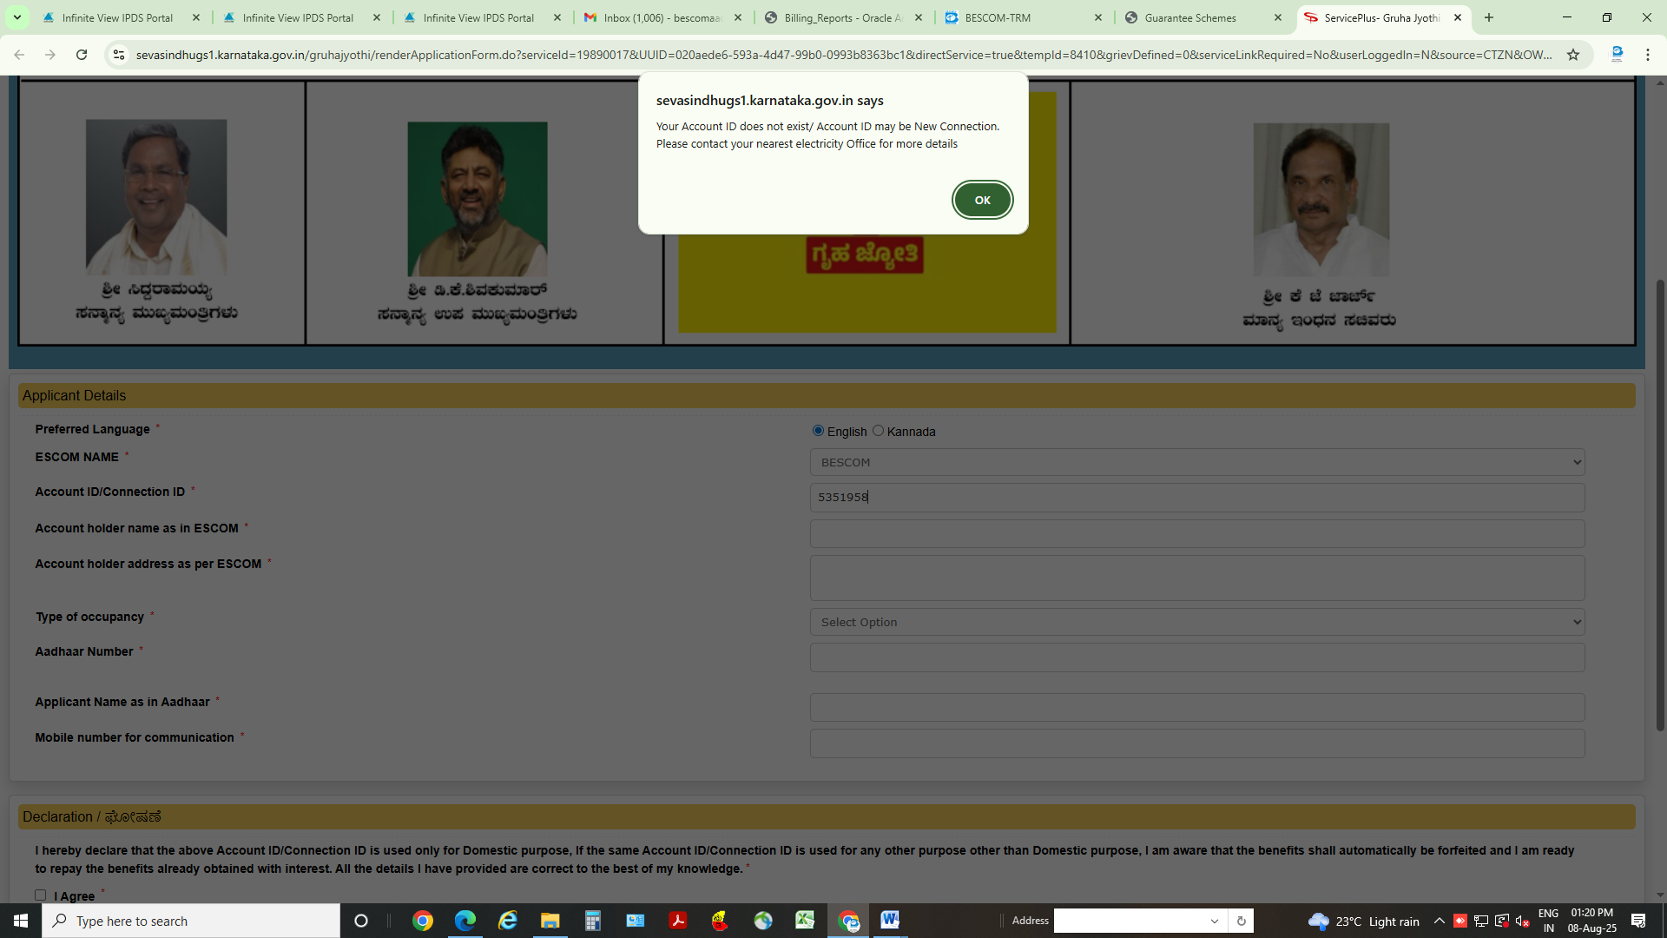
Task: Click the site information icon in the address bar
Action: point(119,55)
